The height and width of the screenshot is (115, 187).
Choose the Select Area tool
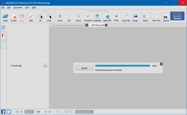(x=49, y=17)
